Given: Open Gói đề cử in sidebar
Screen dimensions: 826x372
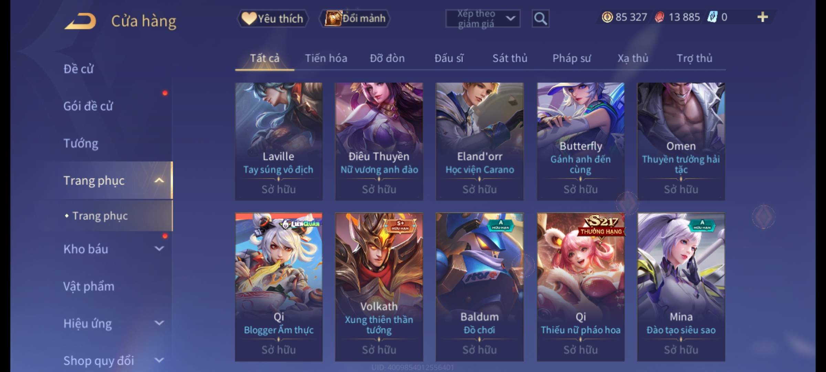Looking at the screenshot, I should pyautogui.click(x=88, y=106).
